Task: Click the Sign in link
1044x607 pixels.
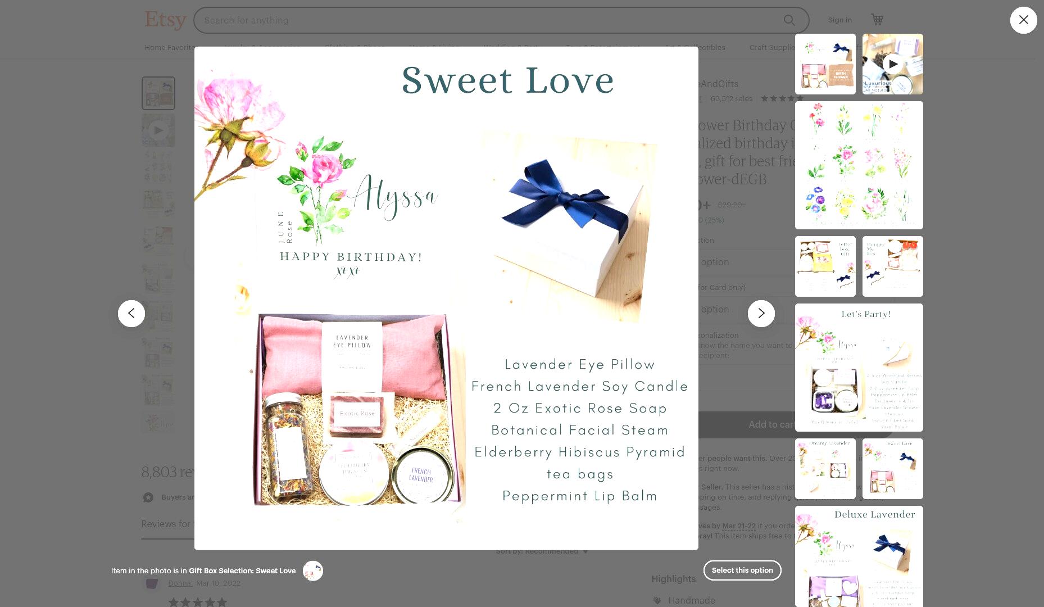Action: click(839, 20)
